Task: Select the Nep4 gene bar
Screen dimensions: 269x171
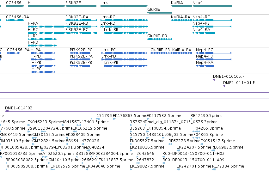Action: 212,6
